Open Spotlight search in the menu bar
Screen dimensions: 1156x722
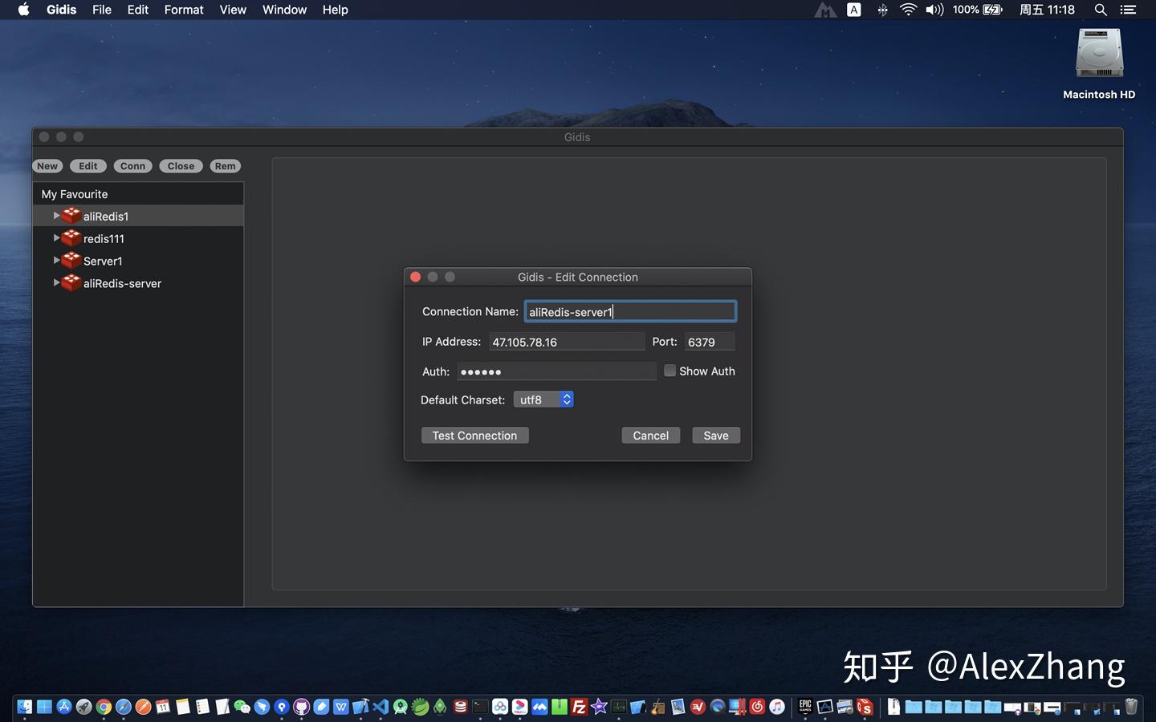pos(1101,10)
